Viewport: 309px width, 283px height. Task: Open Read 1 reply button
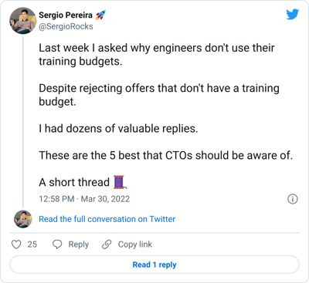[154, 264]
